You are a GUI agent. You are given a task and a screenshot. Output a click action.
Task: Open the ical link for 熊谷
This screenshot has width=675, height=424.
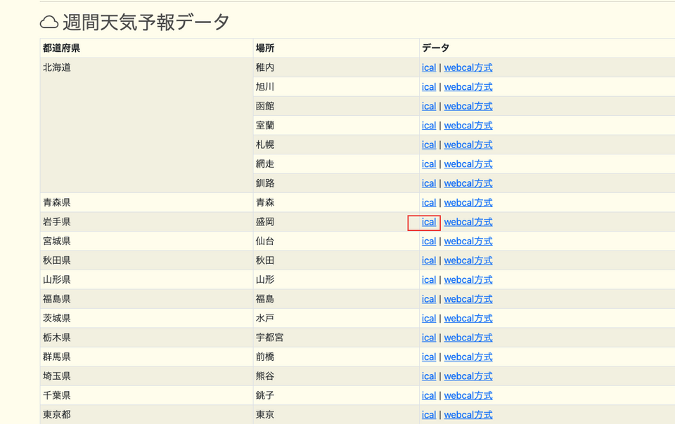pos(429,377)
